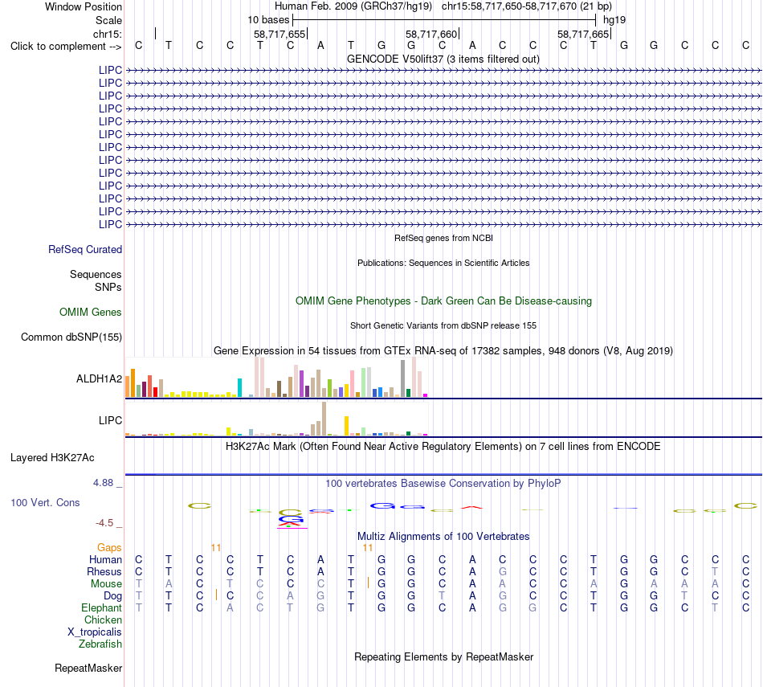Select the Zebrafish alignment row label

(100, 644)
